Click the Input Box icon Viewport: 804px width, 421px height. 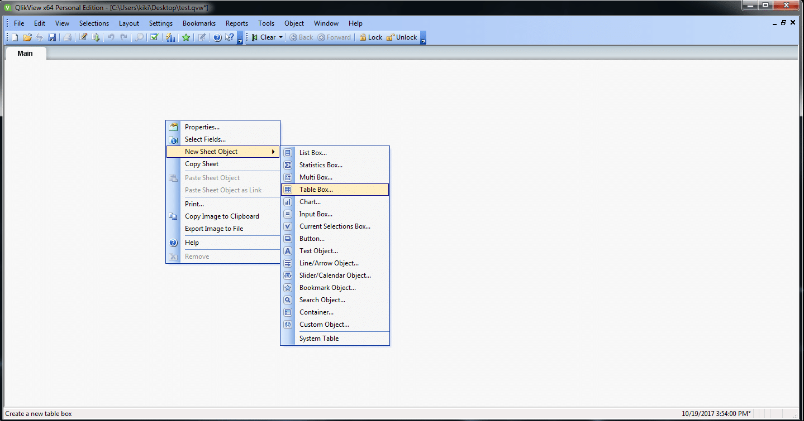288,214
